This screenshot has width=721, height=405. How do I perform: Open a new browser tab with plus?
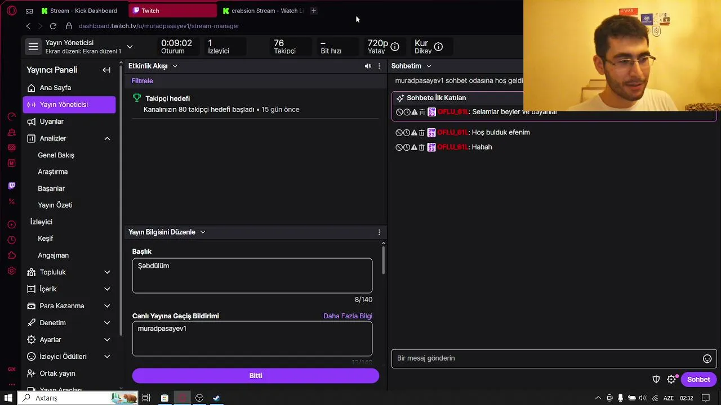tap(314, 11)
